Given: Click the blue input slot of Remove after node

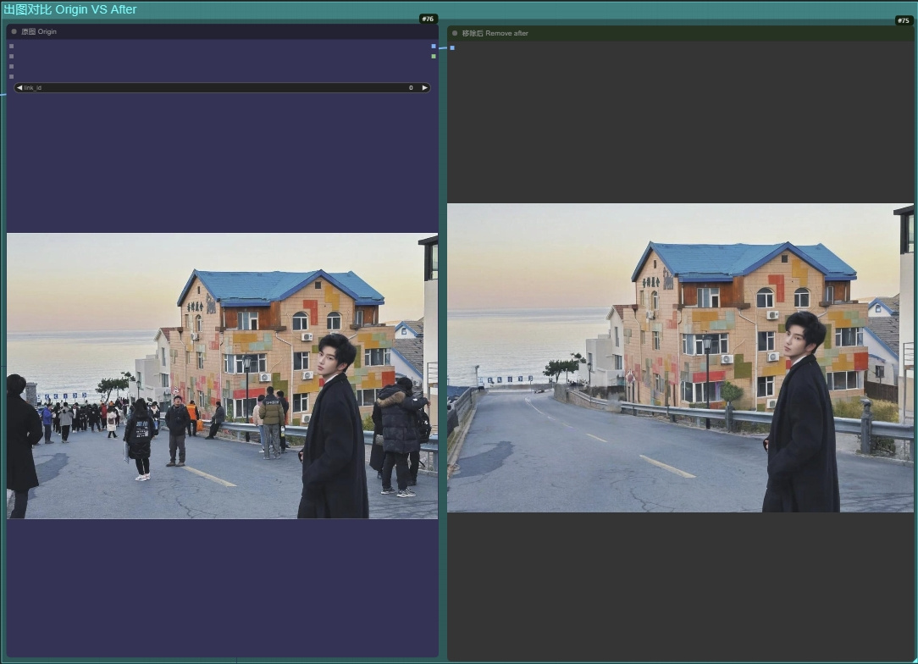Looking at the screenshot, I should tap(452, 48).
